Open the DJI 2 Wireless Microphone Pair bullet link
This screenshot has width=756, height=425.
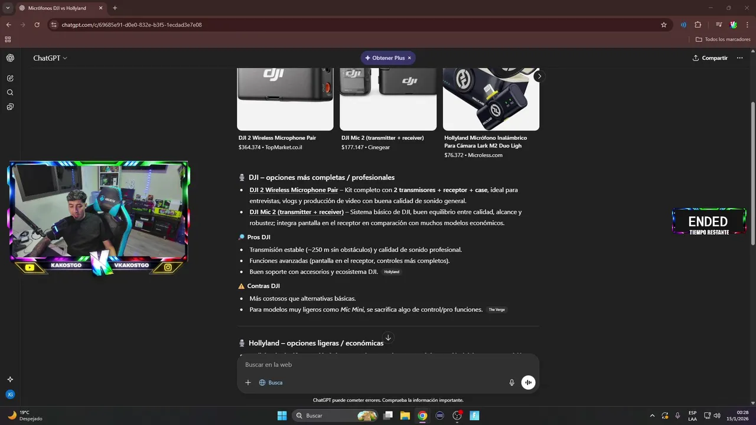point(294,190)
